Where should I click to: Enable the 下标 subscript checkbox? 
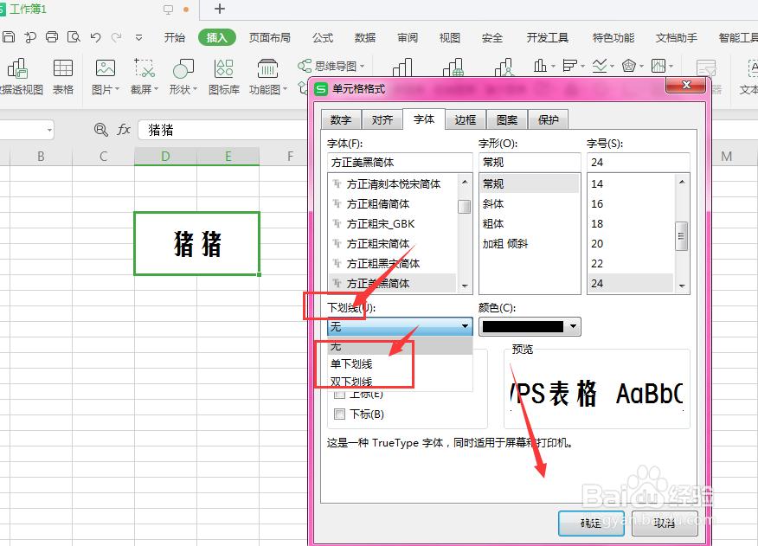click(x=339, y=414)
